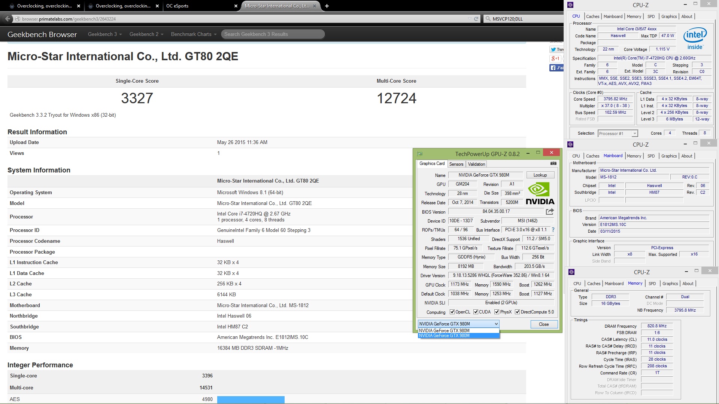Click the CPU tab in Mainboard CPU-Z window
The width and height of the screenshot is (719, 404).
(x=576, y=156)
